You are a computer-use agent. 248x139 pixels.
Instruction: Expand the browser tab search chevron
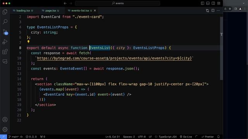click(x=244, y=3)
